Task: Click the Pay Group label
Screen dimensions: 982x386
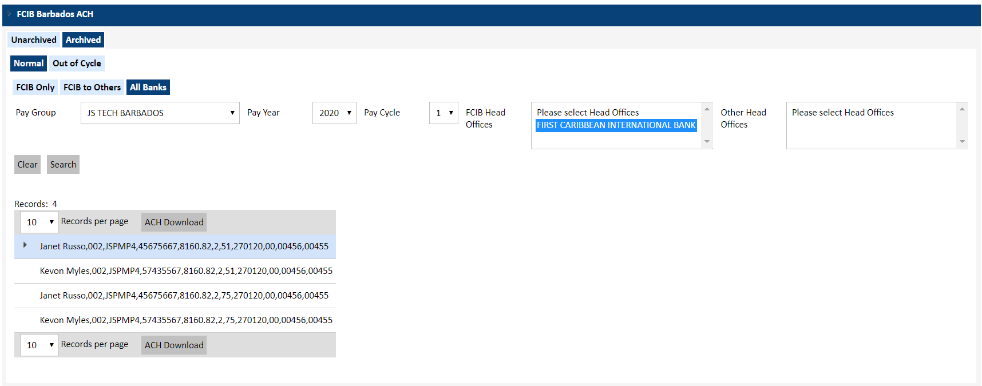Action: 35,113
